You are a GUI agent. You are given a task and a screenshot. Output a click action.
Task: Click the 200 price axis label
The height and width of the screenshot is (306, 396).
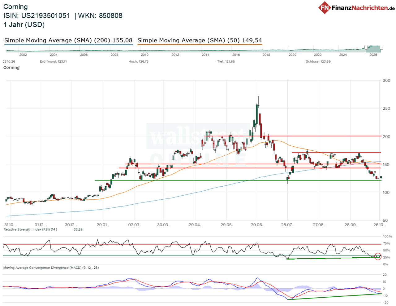point(386,136)
